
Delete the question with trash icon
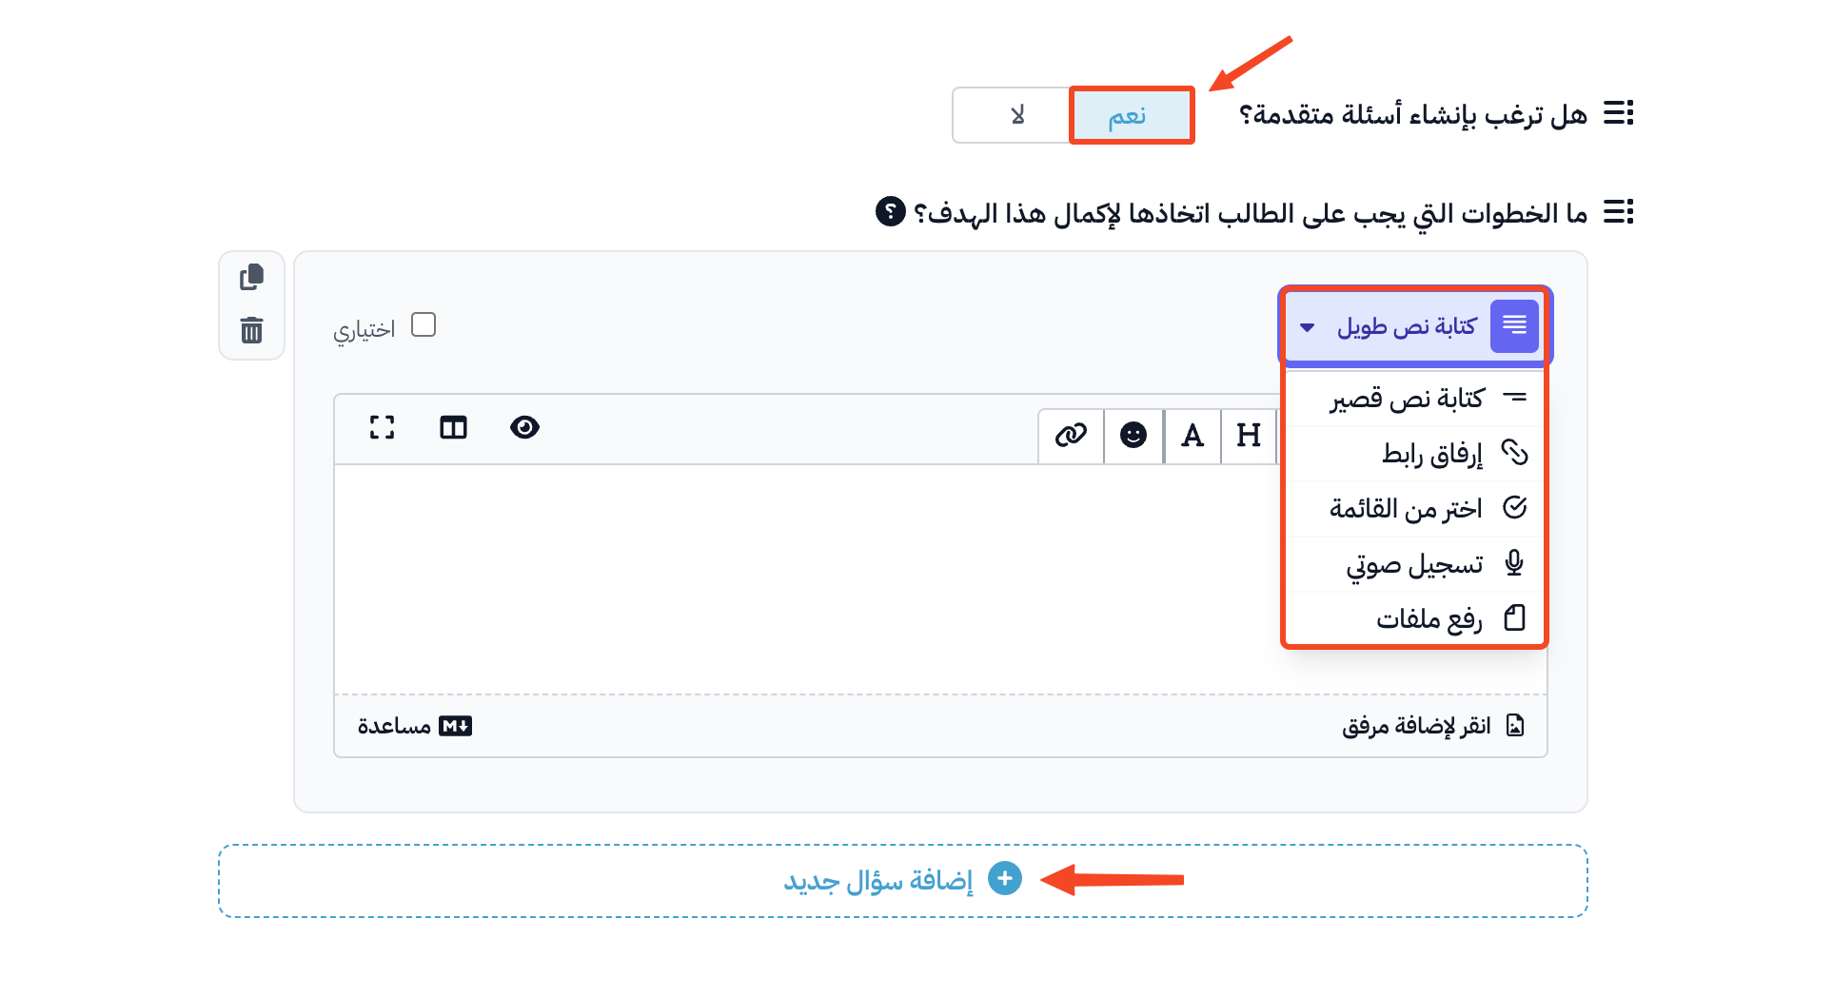(x=252, y=330)
